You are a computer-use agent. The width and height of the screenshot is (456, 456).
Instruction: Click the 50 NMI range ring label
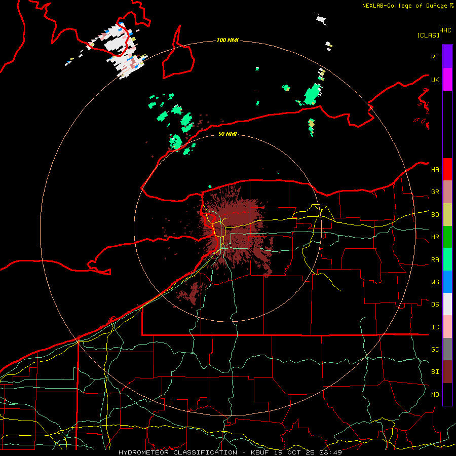click(227, 134)
